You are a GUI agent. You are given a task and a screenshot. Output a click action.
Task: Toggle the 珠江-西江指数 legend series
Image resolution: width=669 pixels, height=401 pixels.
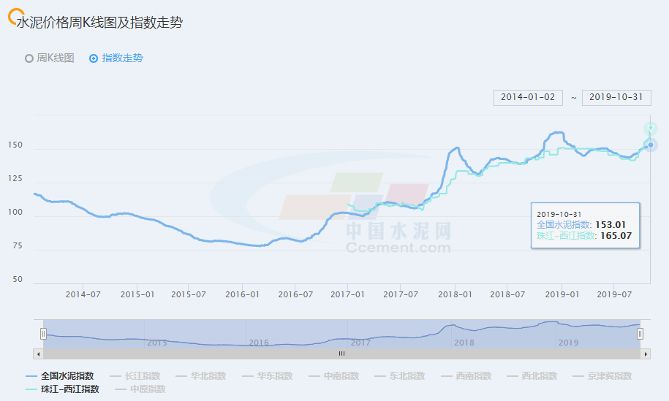tap(62, 389)
